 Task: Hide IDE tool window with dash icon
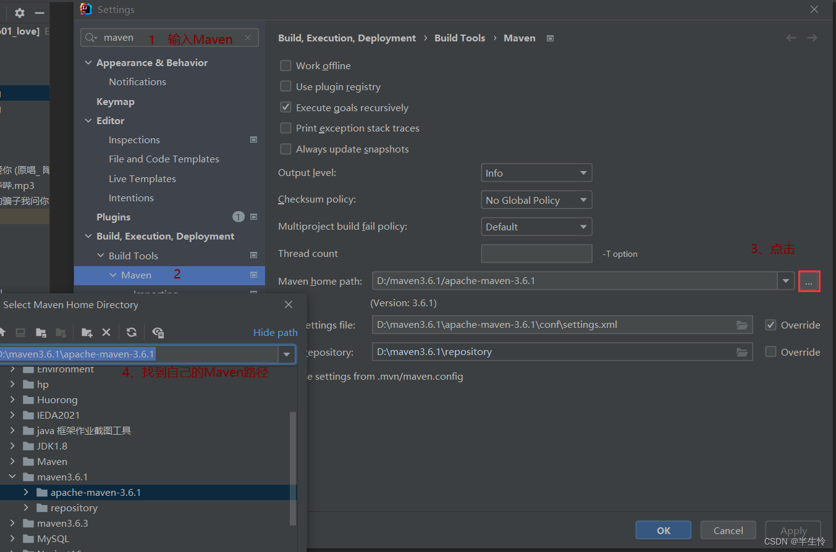coord(40,12)
